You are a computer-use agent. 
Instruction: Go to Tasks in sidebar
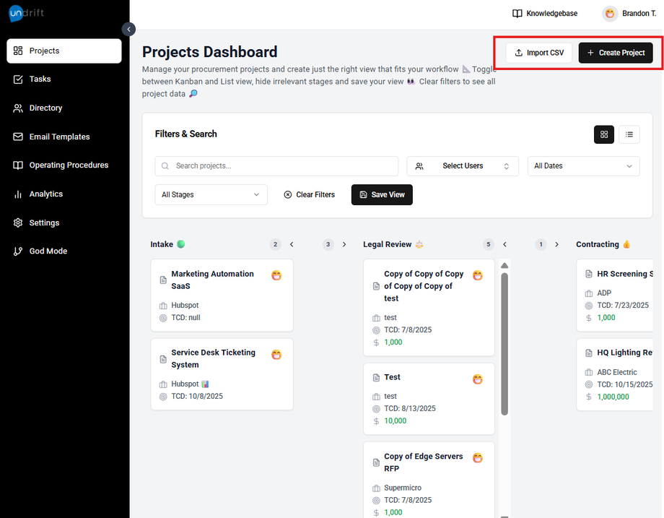tap(40, 79)
